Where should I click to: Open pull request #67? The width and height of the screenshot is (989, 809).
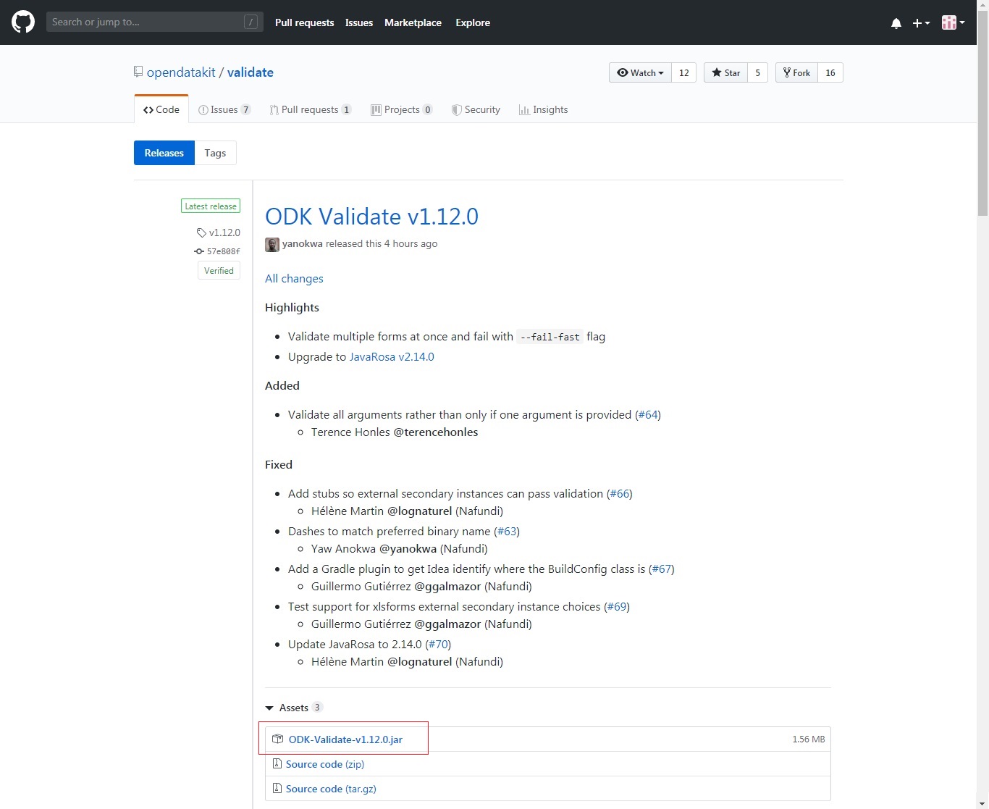662,569
